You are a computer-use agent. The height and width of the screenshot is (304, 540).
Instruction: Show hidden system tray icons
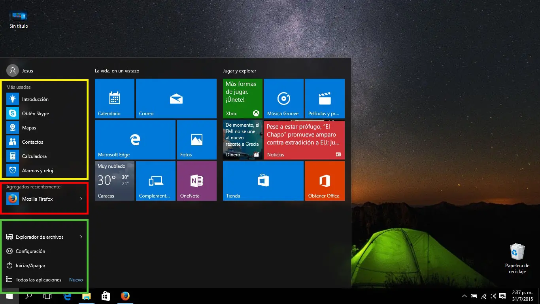click(x=464, y=296)
